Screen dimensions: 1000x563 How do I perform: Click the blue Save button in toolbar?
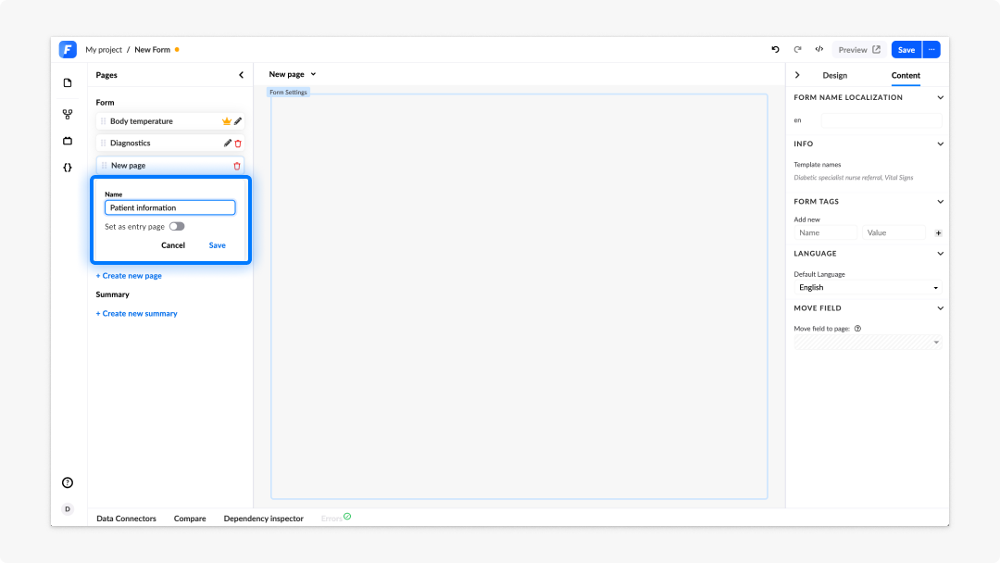coord(906,50)
